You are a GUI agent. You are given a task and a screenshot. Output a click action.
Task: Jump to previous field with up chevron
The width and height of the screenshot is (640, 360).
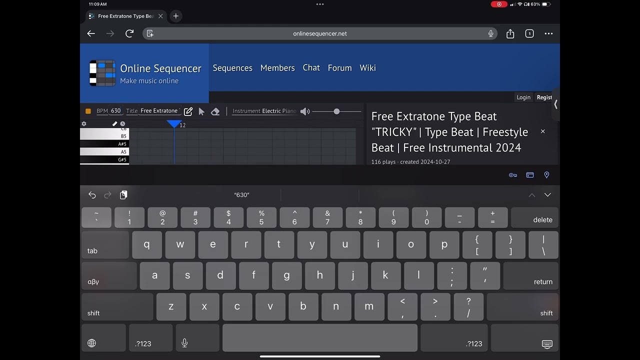(531, 195)
